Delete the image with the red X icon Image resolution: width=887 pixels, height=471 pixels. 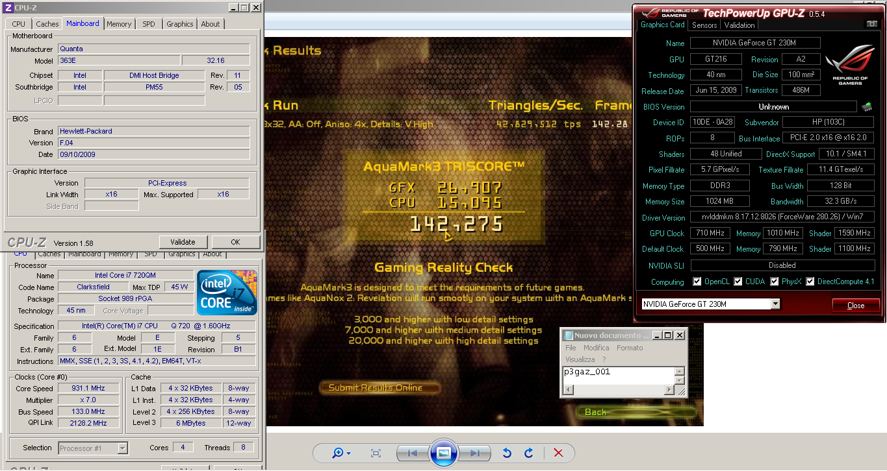pyautogui.click(x=558, y=453)
